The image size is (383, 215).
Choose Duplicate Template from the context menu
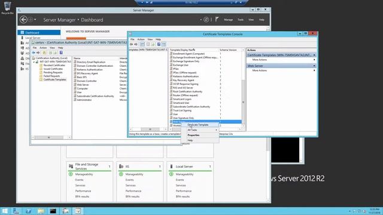[200, 125]
